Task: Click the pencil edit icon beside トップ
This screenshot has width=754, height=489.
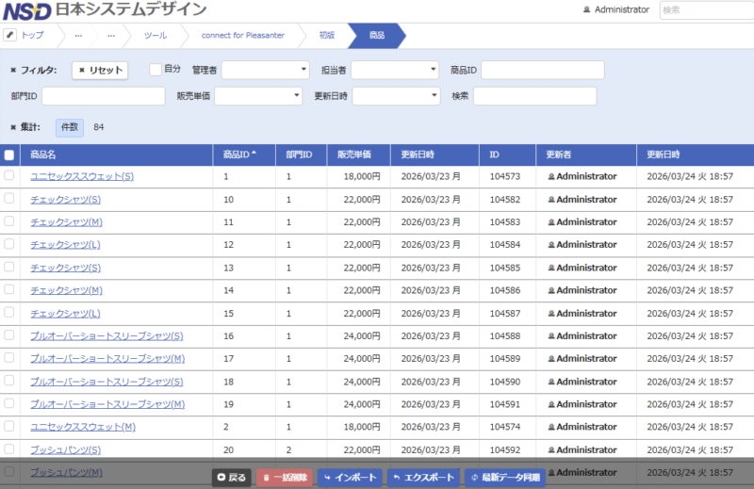Action: pos(10,35)
